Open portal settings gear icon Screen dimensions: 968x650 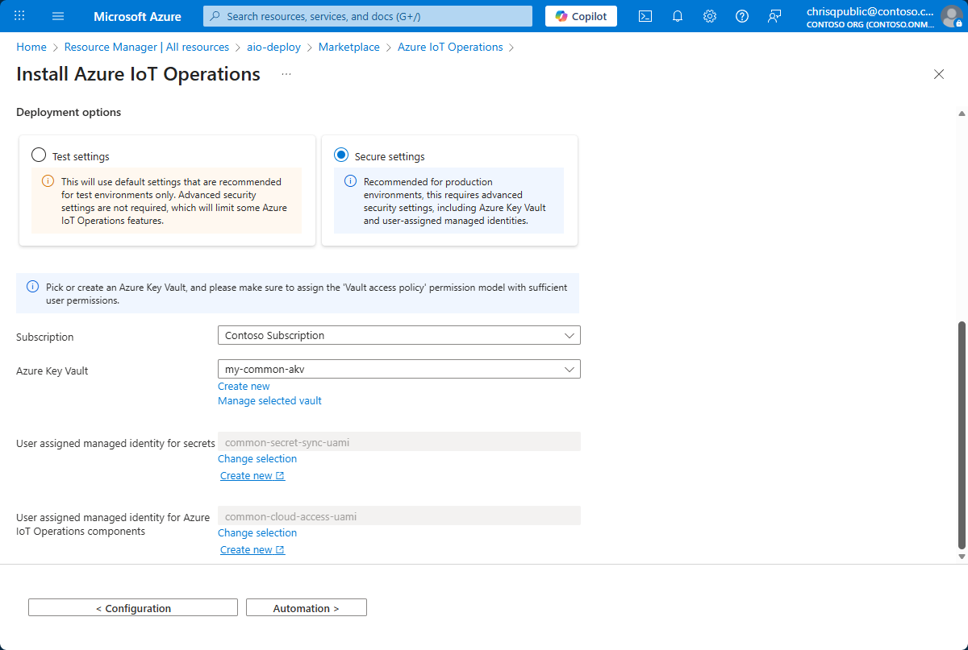tap(710, 16)
